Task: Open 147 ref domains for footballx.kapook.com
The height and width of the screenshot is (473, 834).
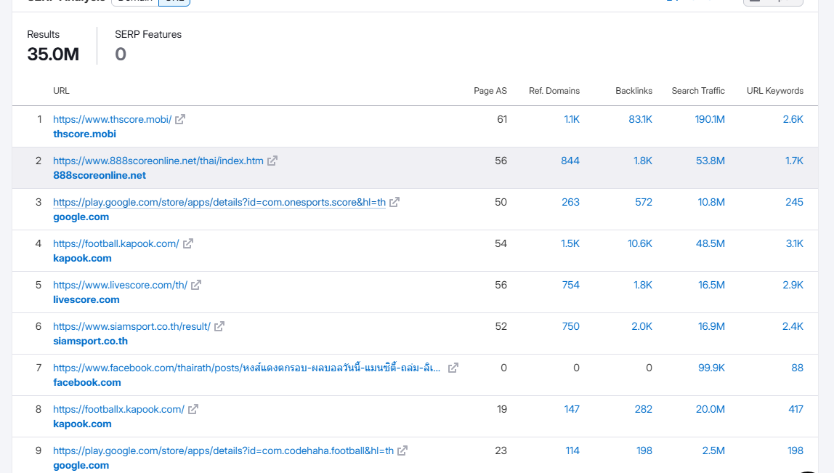Action: (x=572, y=409)
